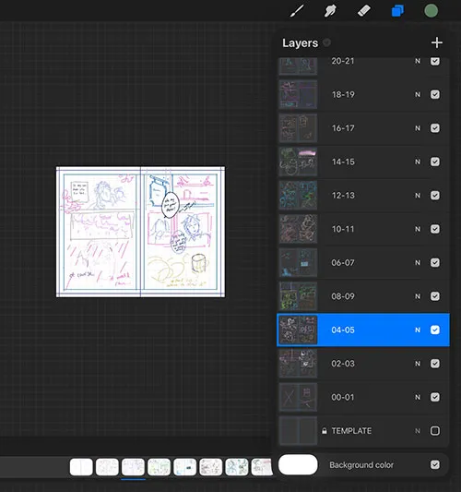Screen dimensions: 461x492
Task: Hide the 16-17 layer
Action: [435, 128]
